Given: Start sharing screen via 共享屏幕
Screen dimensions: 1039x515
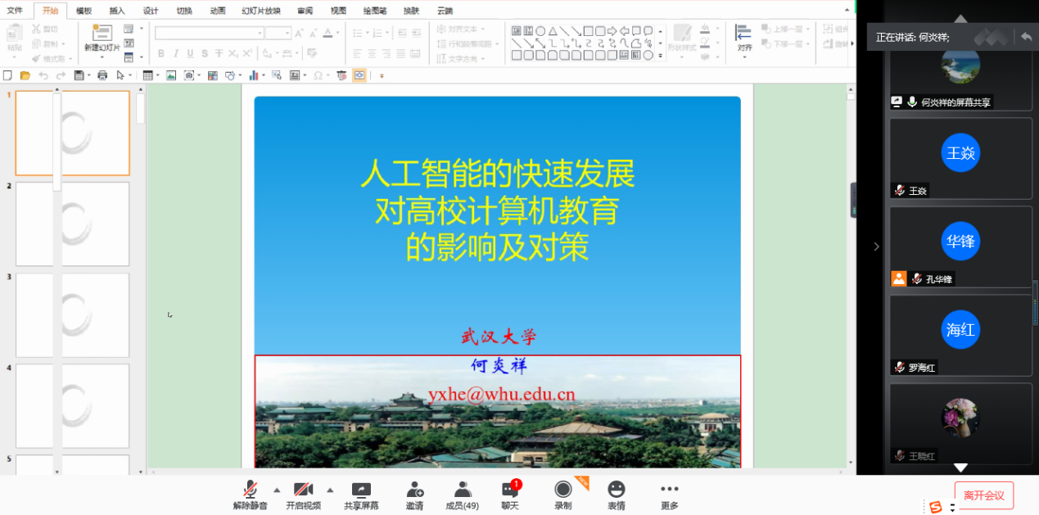Looking at the screenshot, I should tap(361, 495).
